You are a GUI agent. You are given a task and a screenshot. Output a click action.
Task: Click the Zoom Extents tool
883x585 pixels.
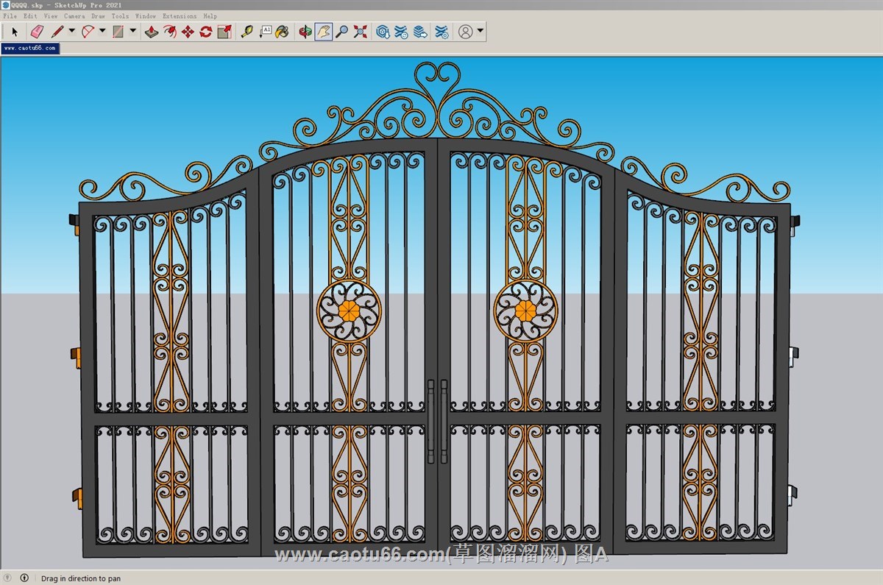point(361,32)
